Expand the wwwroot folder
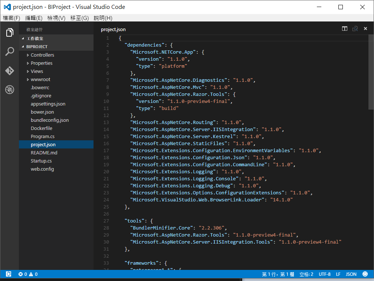The height and width of the screenshot is (281, 374). pos(56,79)
